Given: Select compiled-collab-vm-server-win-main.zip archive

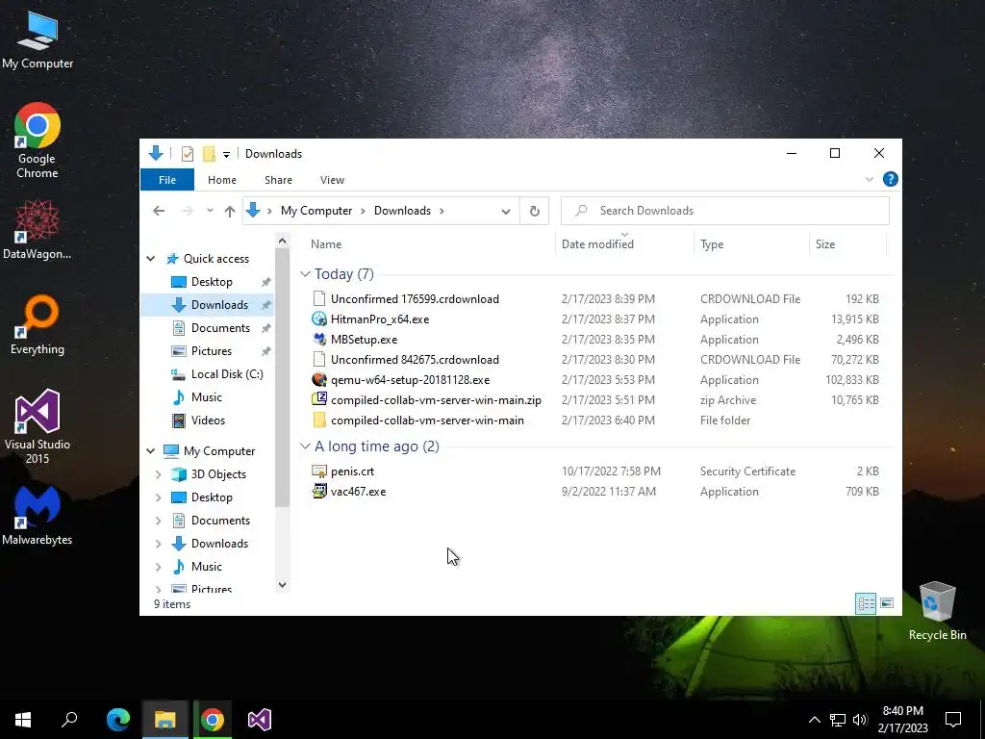Looking at the screenshot, I should click(436, 399).
